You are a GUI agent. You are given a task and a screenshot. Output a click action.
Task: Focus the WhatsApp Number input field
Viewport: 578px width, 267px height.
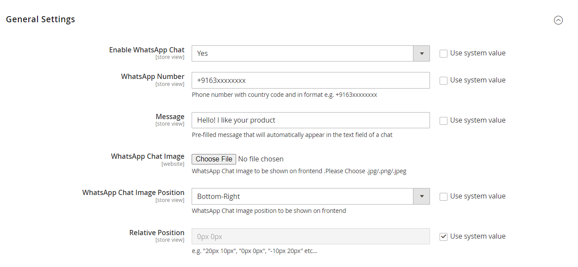tap(310, 80)
